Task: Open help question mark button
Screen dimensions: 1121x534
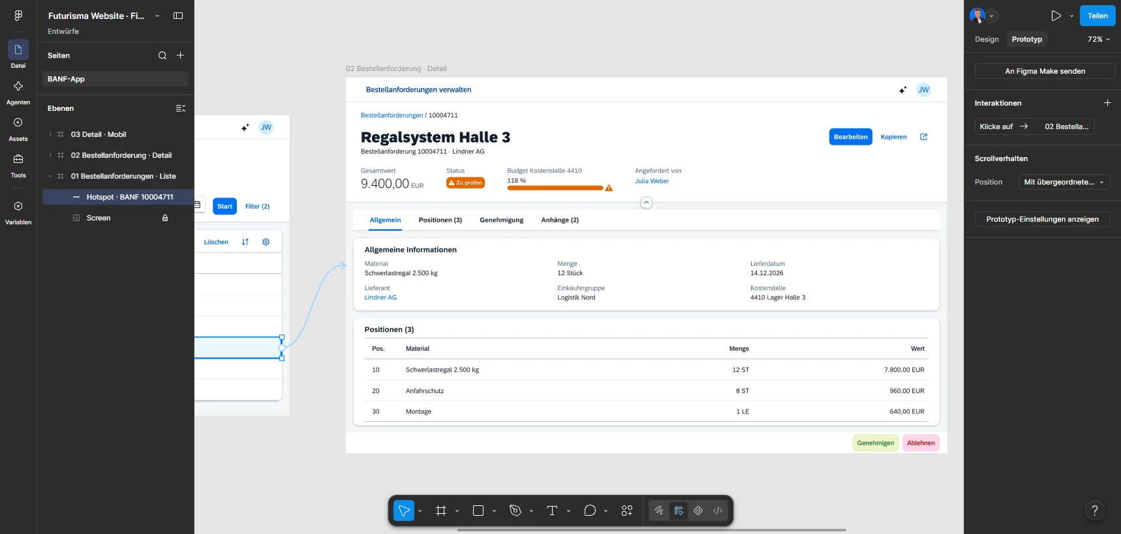Action: pyautogui.click(x=1095, y=511)
